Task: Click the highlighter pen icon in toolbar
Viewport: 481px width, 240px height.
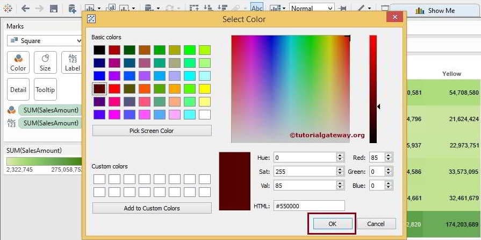Action: click(x=236, y=8)
